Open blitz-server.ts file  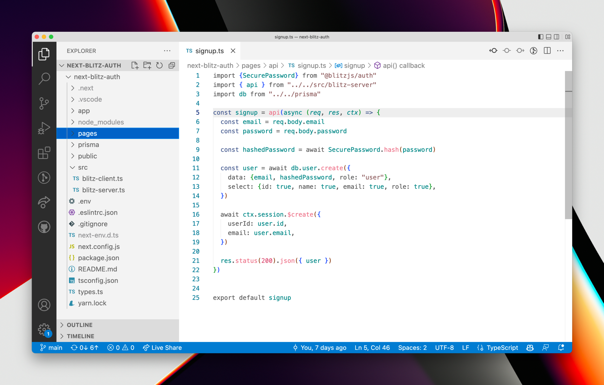click(103, 190)
